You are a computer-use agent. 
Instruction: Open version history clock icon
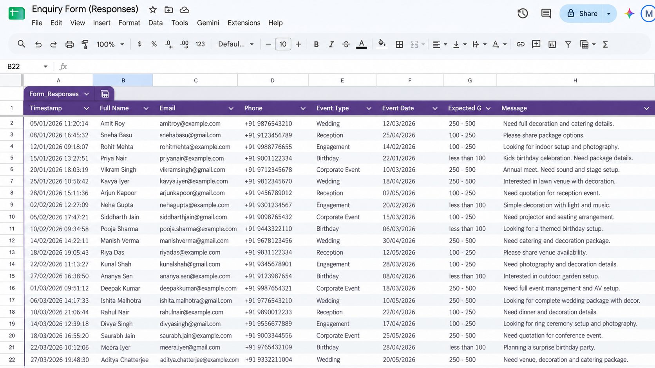523,13
